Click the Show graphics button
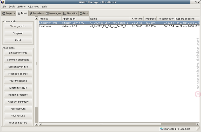The width and height of the screenshot is (201, 132). [x=18, y=26]
